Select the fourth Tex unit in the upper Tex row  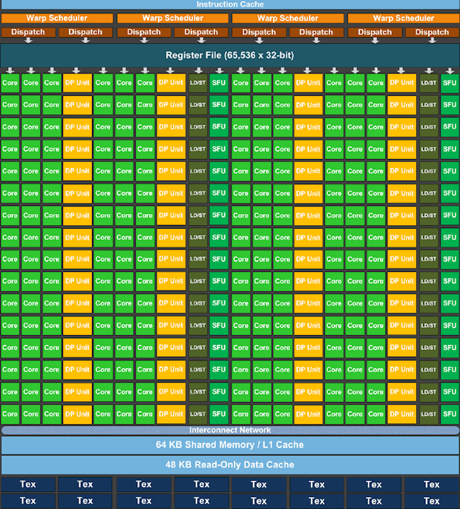(x=202, y=484)
